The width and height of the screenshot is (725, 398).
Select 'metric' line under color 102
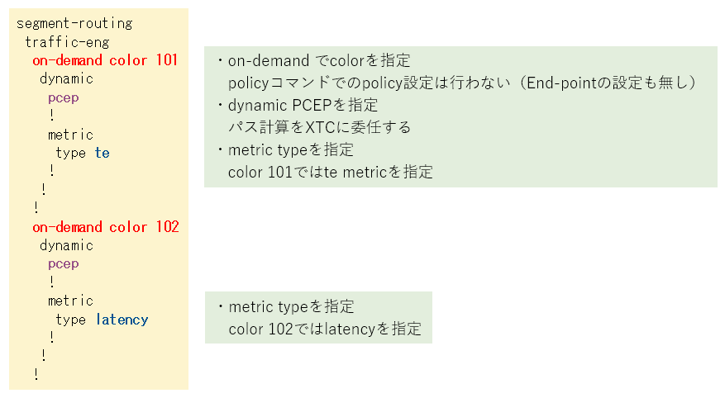[x=71, y=301]
